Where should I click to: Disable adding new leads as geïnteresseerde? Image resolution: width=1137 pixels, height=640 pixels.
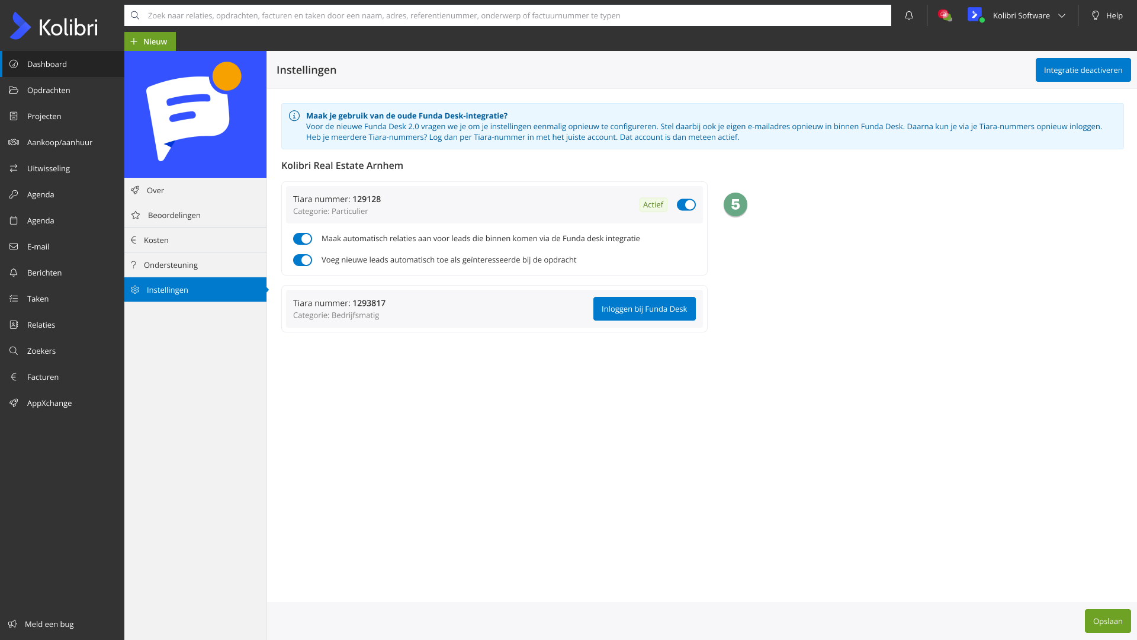[x=303, y=260]
